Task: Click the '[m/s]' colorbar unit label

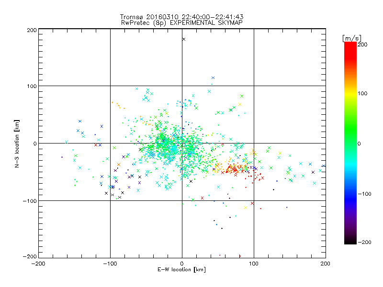Action: (x=352, y=38)
